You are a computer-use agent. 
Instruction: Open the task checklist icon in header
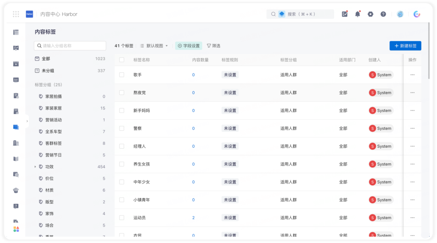[345, 14]
